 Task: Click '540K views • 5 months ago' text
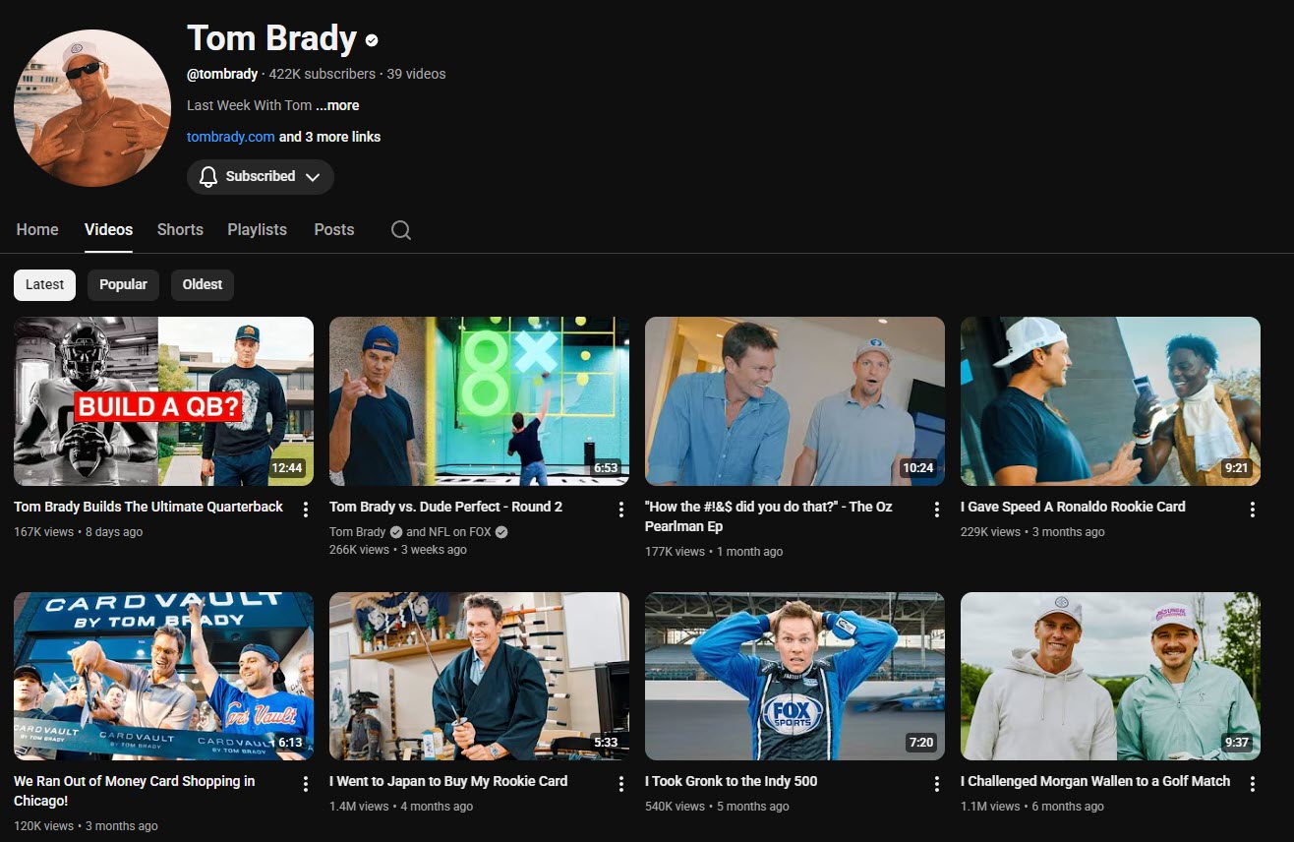click(x=717, y=807)
